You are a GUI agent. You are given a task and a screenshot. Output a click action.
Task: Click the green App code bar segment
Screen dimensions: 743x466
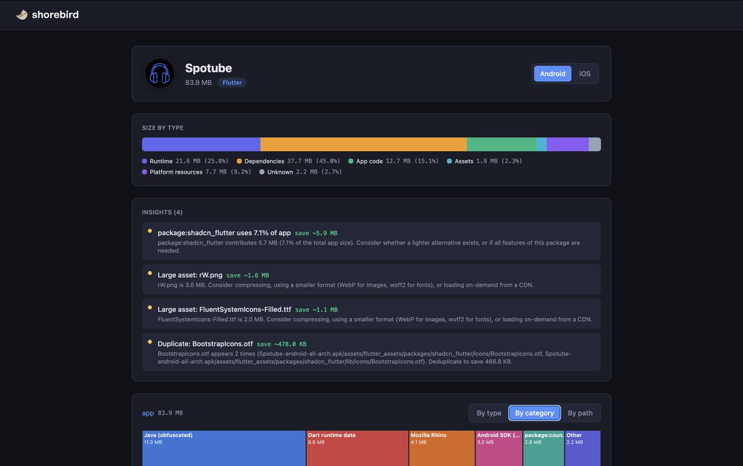(502, 144)
